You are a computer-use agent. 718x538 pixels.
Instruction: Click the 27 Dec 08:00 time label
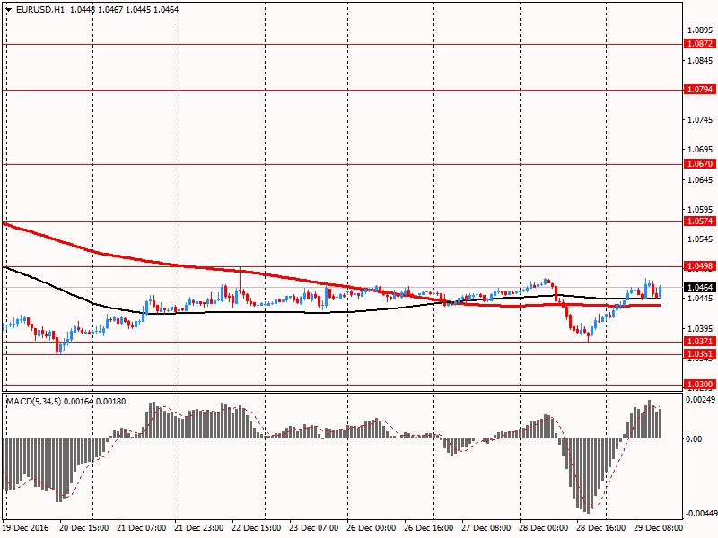[486, 528]
